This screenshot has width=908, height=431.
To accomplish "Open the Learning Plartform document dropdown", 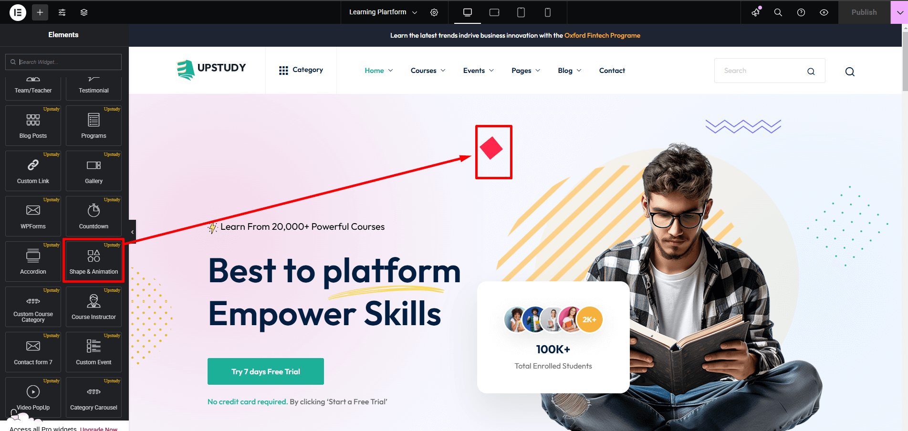I will point(383,12).
